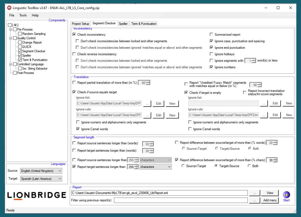
Task: Open the Tools menu
Action: click(x=23, y=15)
